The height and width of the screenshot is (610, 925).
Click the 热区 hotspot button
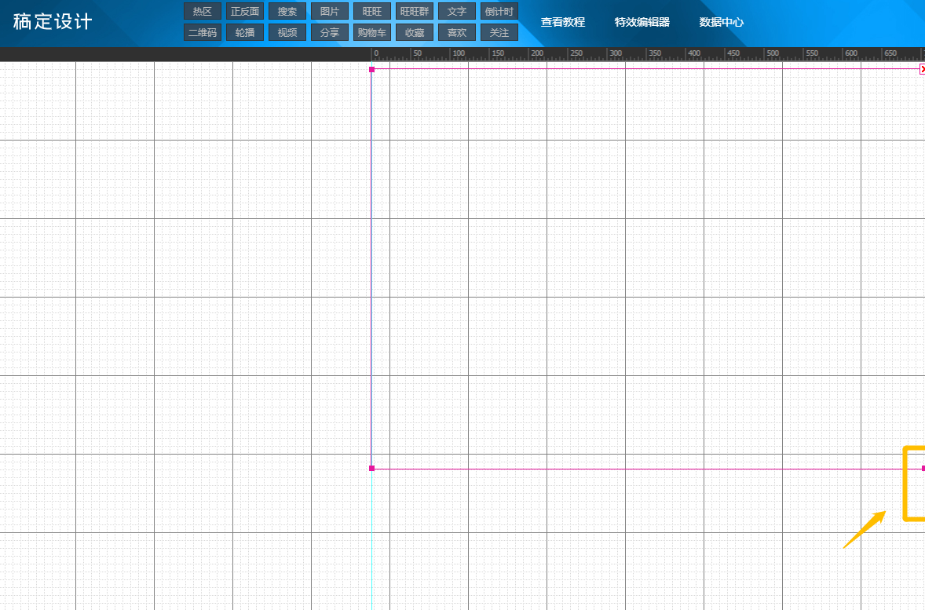tap(203, 11)
